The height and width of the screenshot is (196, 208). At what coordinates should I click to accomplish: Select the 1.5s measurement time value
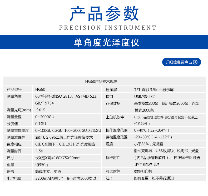(39, 151)
